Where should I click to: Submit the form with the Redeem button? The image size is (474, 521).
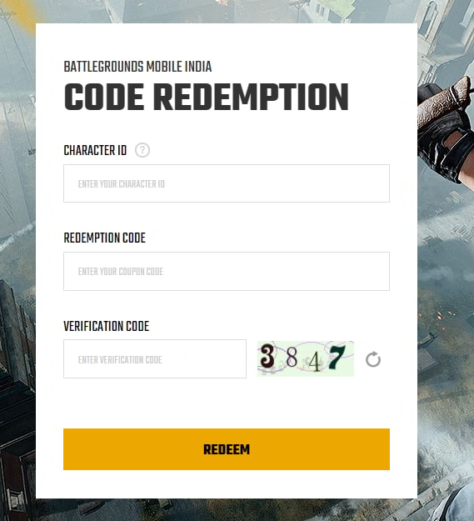click(x=227, y=449)
